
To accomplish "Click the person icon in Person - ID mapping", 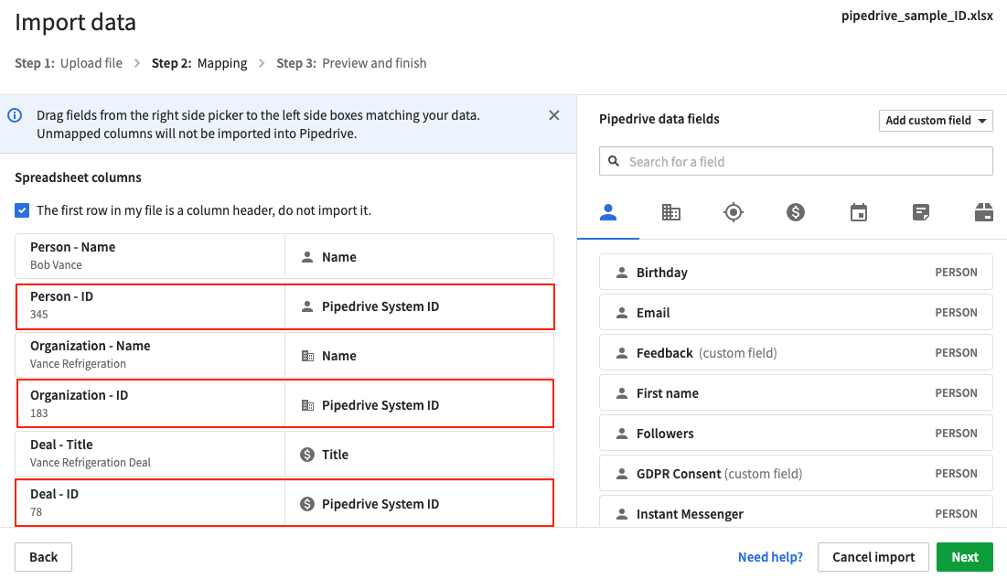I will pos(307,306).
